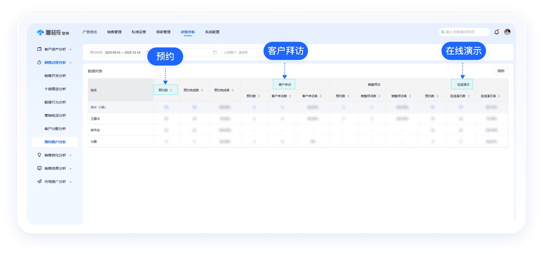Click the search magnifier in the top search box

pos(442,31)
